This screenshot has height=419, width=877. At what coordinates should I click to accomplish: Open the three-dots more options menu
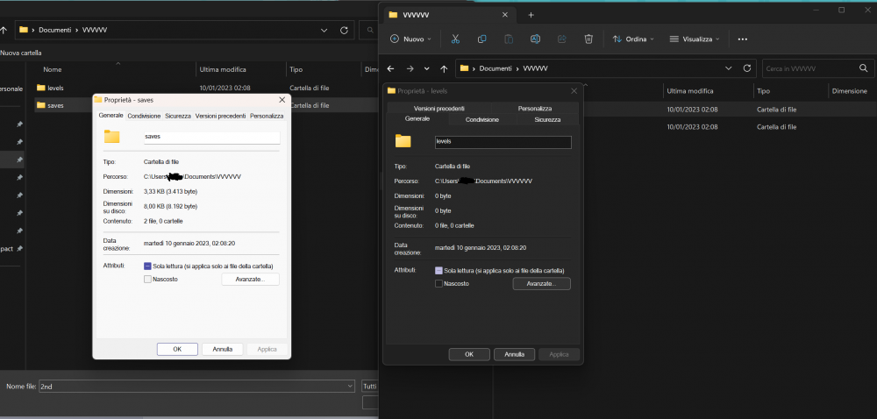pos(743,39)
